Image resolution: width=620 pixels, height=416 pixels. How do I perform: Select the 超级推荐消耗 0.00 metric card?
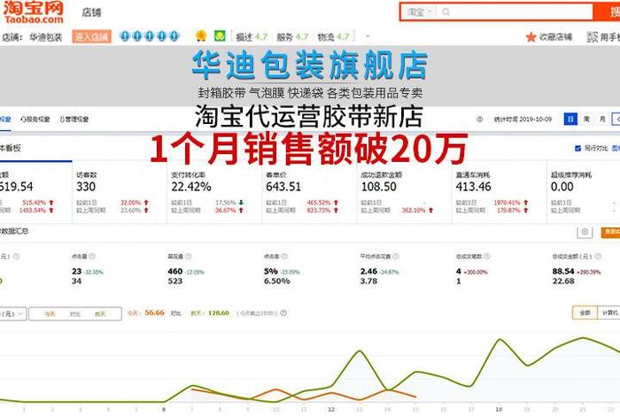pyautogui.click(x=584, y=192)
